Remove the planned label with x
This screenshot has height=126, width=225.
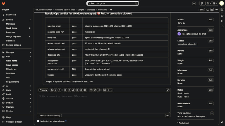[196, 44]
